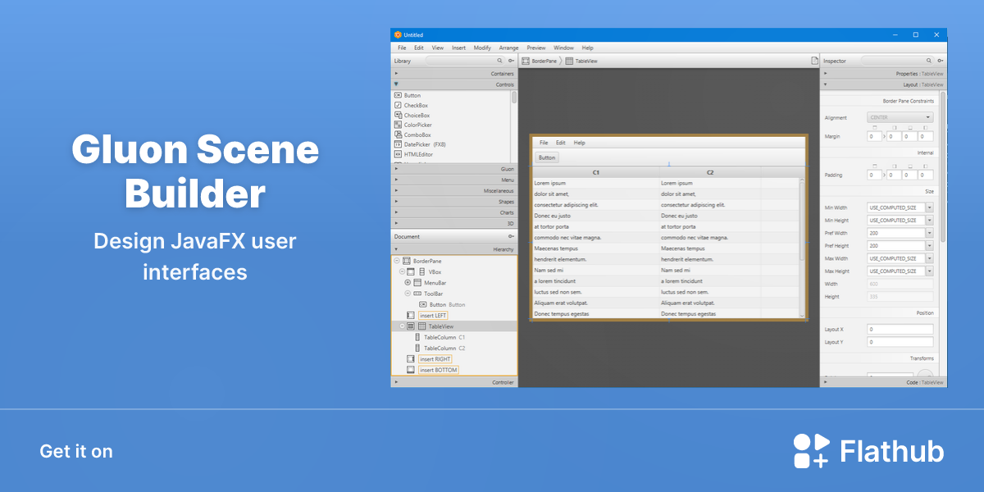Viewport: 984px width, 492px height.
Task: Click the ToolBar icon in the Hierarchy tree
Action: click(417, 293)
